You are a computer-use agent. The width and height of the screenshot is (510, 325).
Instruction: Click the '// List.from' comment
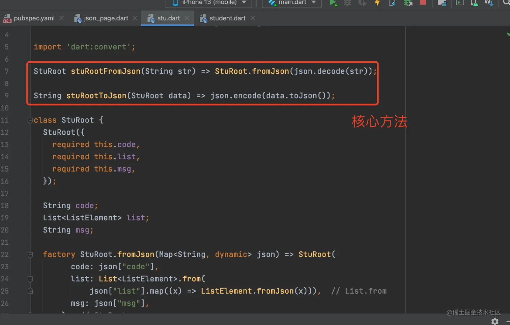[359, 291]
